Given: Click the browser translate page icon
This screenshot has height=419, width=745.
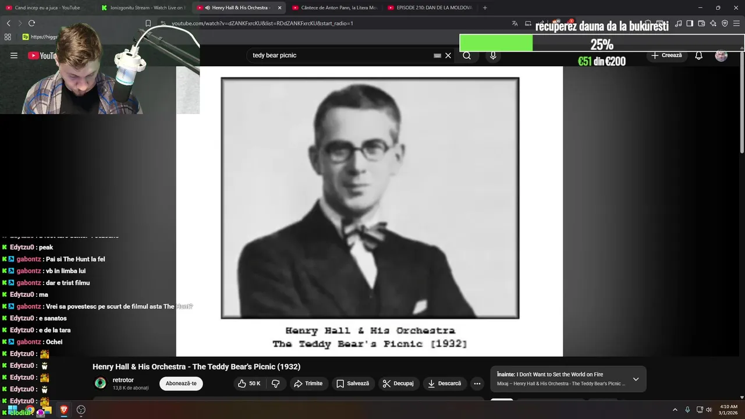Looking at the screenshot, I should pyautogui.click(x=515, y=23).
